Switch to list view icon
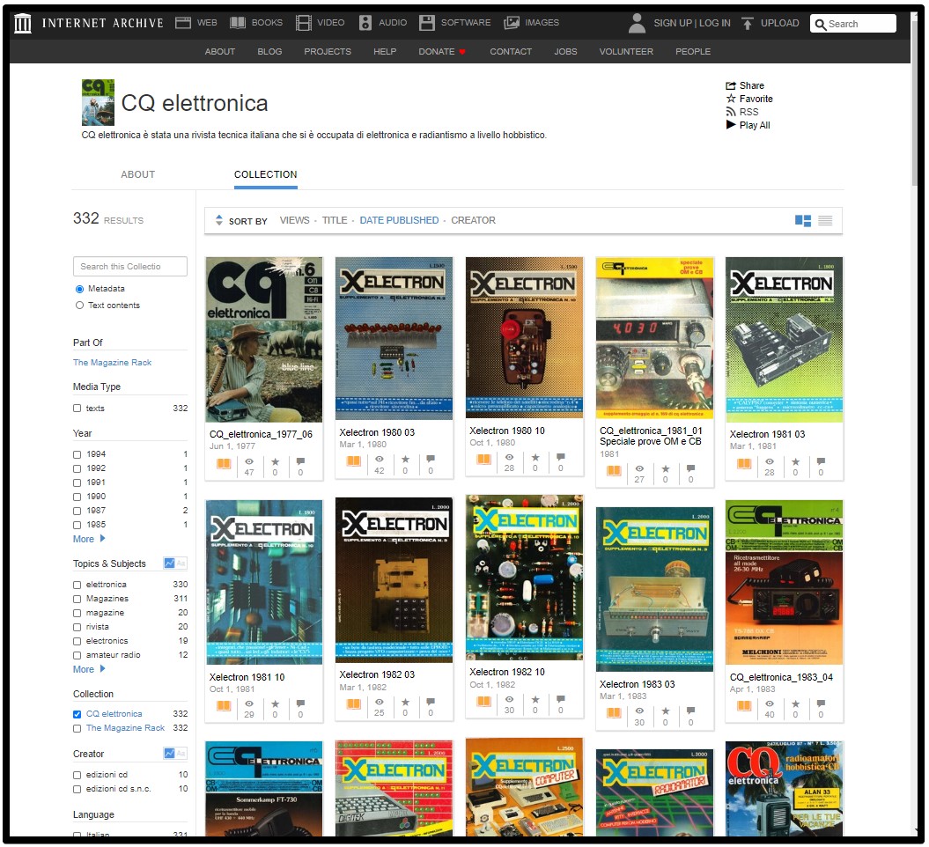 pyautogui.click(x=825, y=221)
